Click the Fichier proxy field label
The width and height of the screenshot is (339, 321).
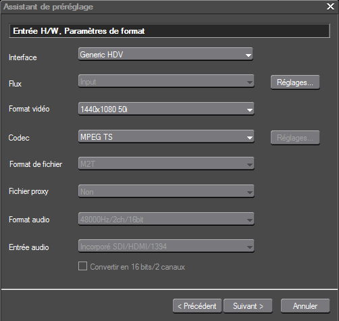(x=28, y=191)
